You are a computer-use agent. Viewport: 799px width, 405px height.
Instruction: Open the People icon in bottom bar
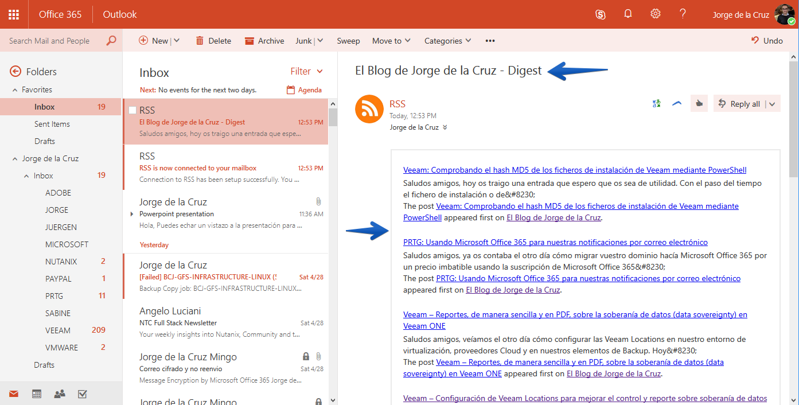pyautogui.click(x=59, y=394)
